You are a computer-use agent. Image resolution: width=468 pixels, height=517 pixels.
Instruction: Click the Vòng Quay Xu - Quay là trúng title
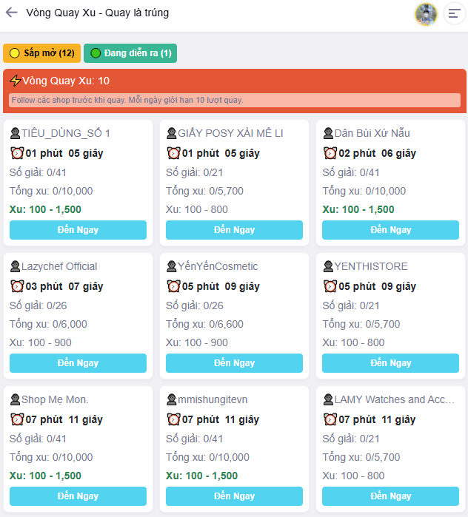tap(97, 13)
